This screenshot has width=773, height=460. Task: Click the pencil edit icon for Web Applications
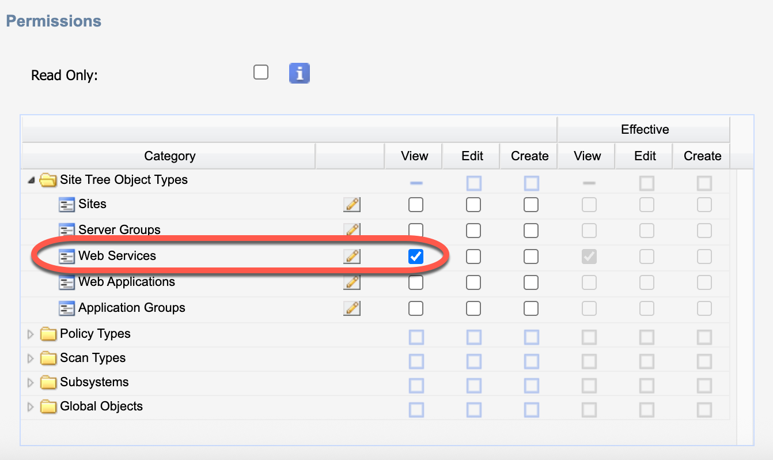351,282
